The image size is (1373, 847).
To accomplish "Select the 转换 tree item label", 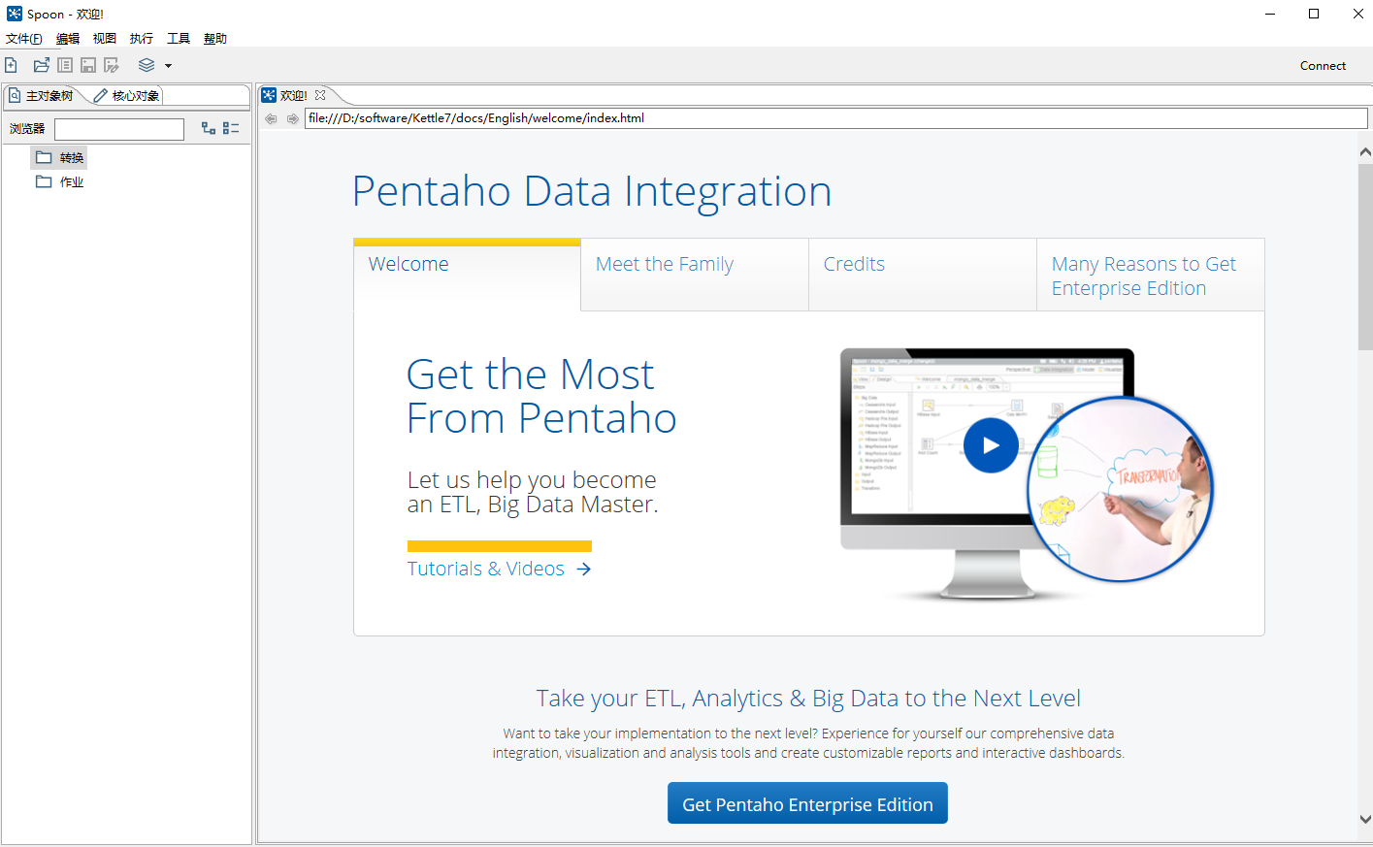I will [x=72, y=157].
